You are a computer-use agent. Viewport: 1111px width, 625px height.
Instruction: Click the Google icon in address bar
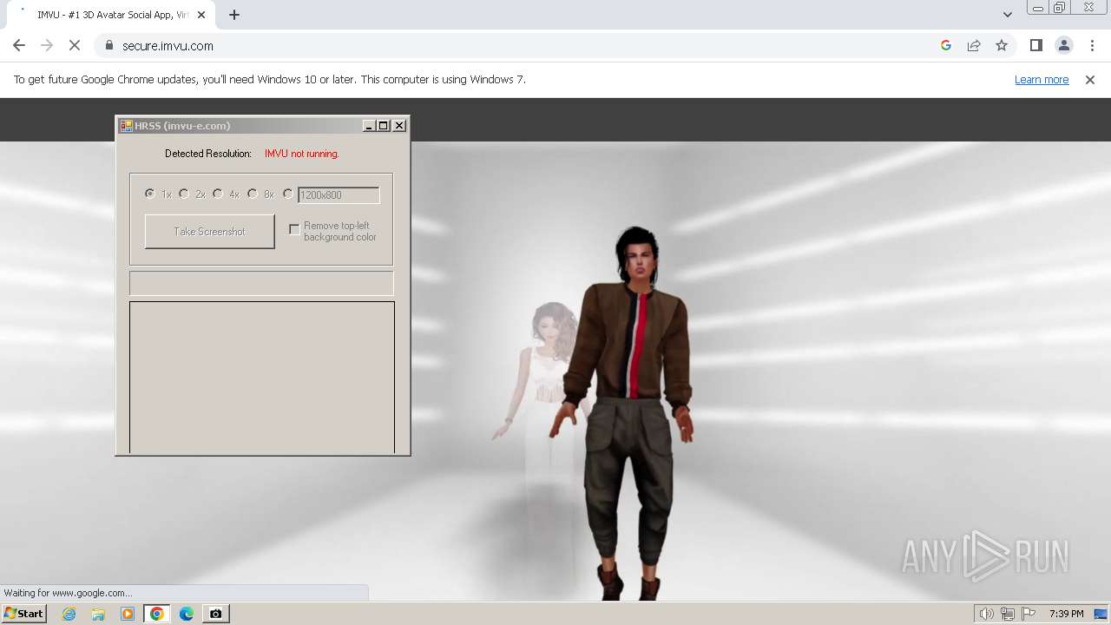pos(946,45)
